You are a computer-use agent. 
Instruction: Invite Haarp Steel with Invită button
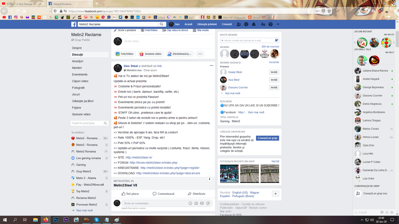pyautogui.click(x=274, y=72)
